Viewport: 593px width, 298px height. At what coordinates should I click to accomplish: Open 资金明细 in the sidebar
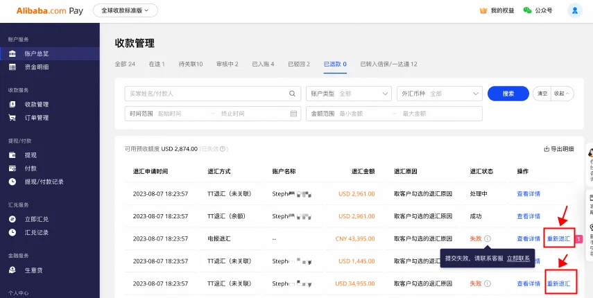coord(37,67)
